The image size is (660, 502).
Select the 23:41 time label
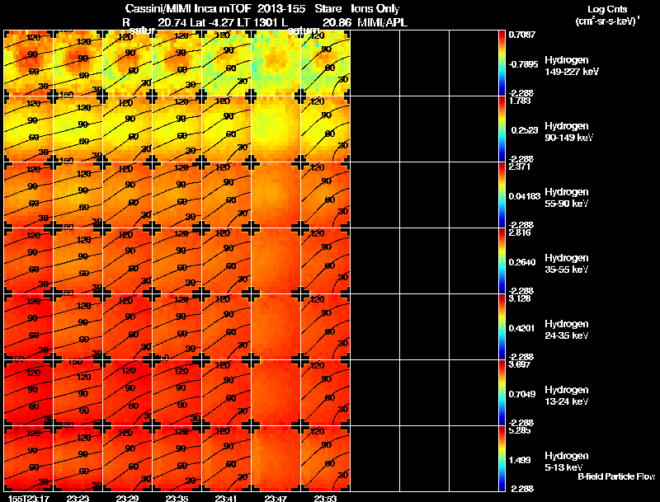226,498
